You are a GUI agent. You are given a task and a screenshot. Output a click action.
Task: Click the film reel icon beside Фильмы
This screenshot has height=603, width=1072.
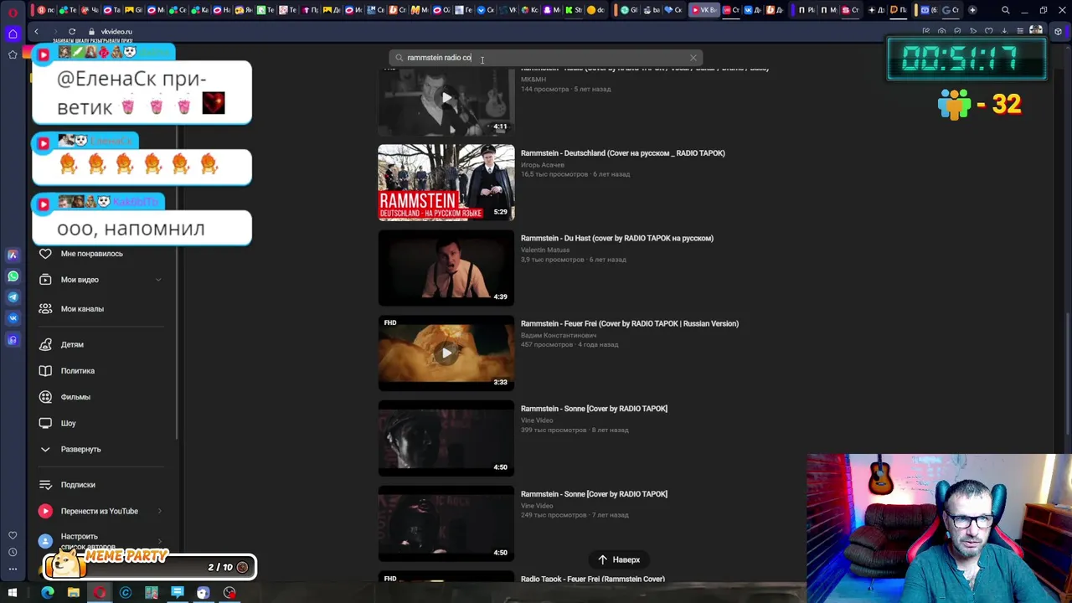45,397
